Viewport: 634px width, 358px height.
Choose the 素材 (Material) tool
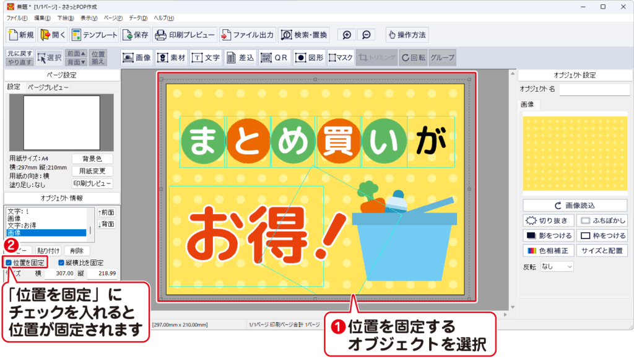(172, 58)
